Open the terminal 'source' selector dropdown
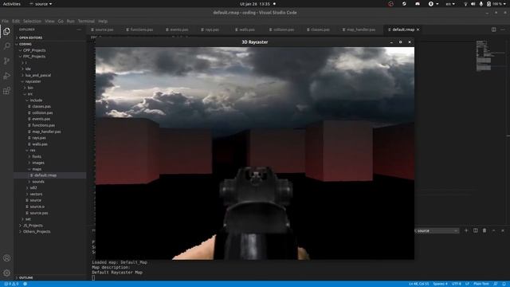 (x=437, y=230)
